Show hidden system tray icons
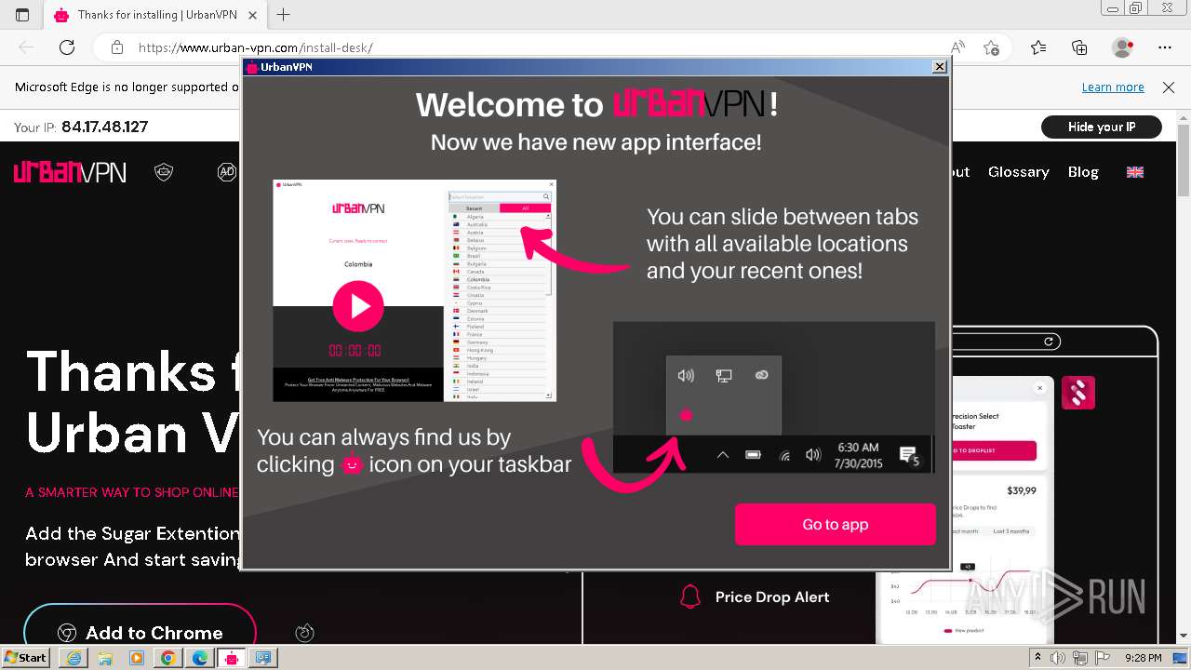Screen dimensions: 1191x670 point(1037,658)
